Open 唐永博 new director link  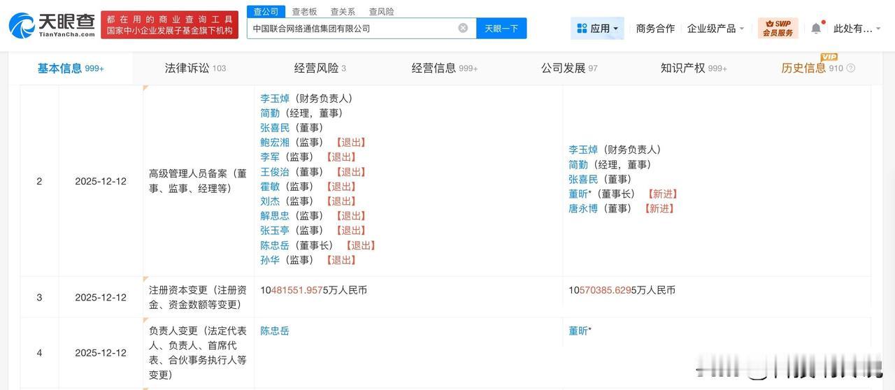(x=583, y=208)
